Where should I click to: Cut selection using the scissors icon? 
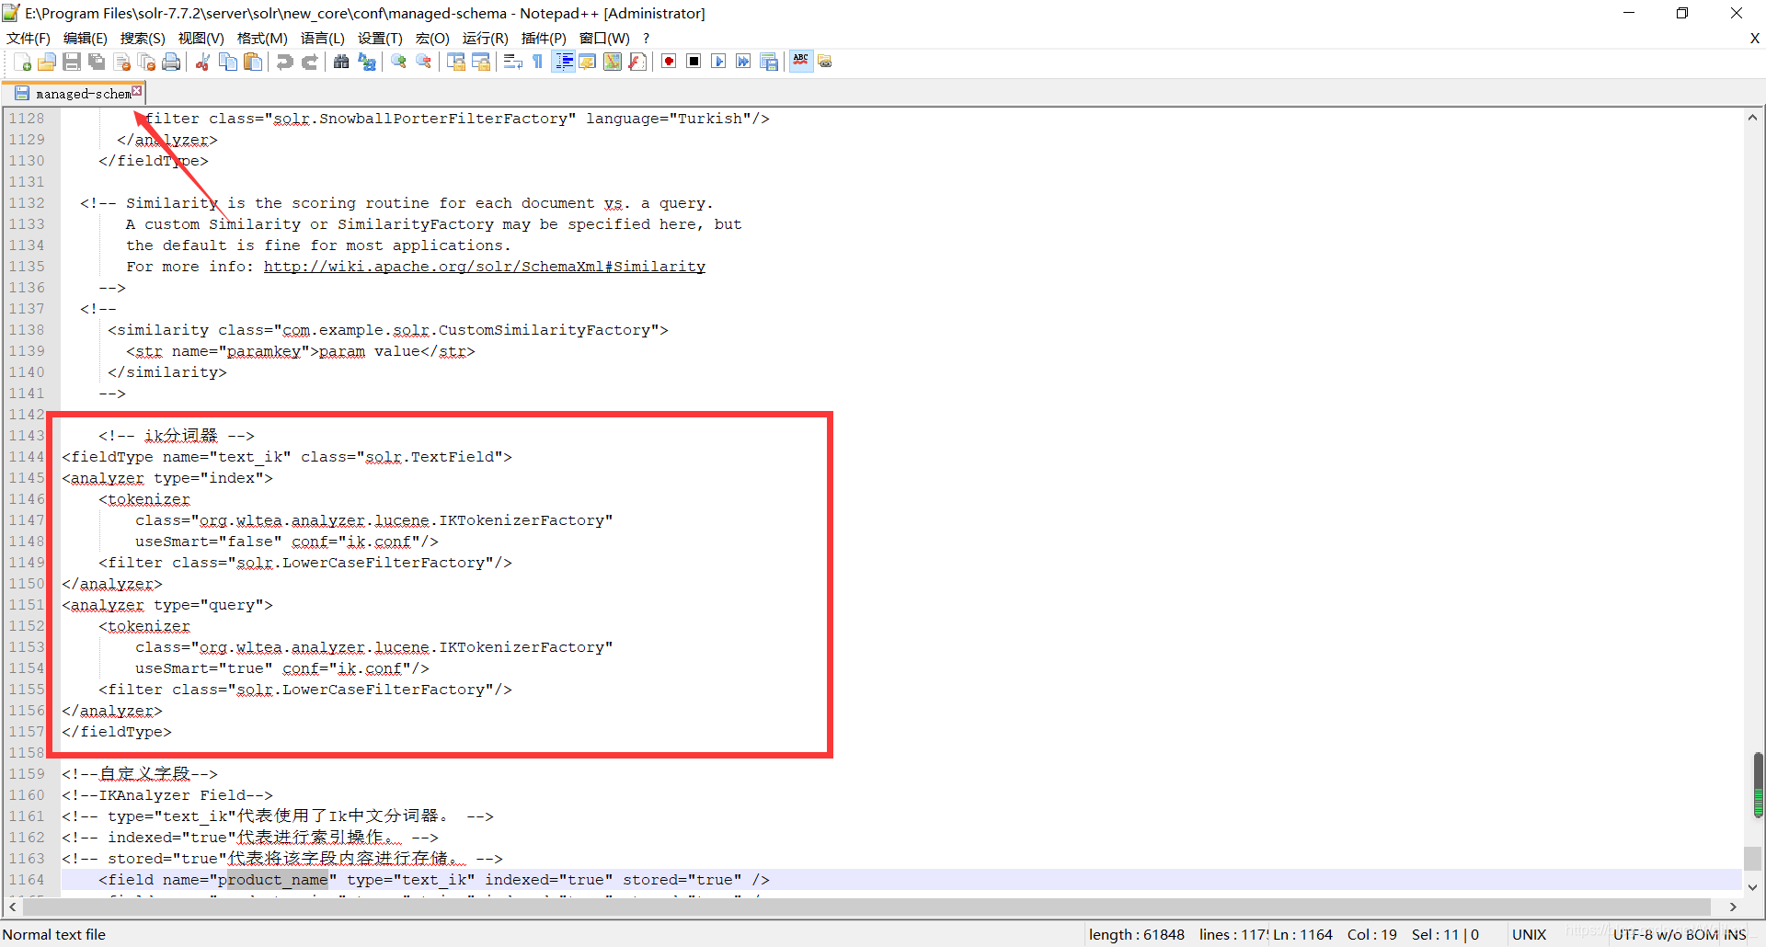[x=203, y=62]
